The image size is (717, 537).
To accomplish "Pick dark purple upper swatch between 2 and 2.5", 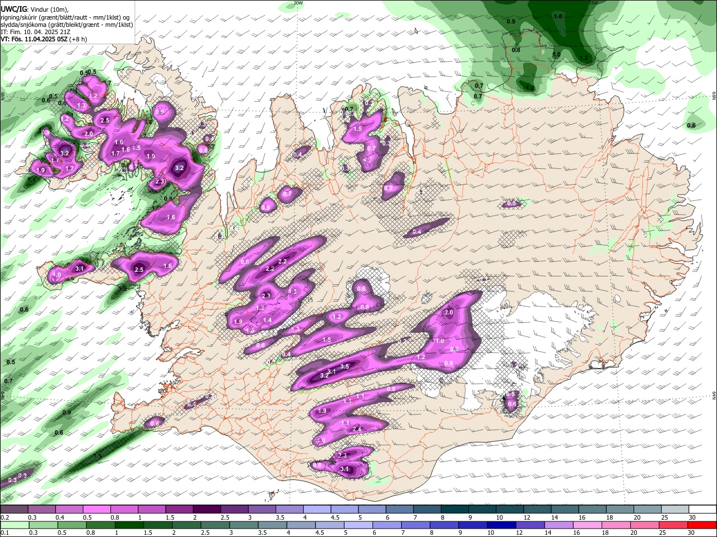I will pyautogui.click(x=206, y=510).
